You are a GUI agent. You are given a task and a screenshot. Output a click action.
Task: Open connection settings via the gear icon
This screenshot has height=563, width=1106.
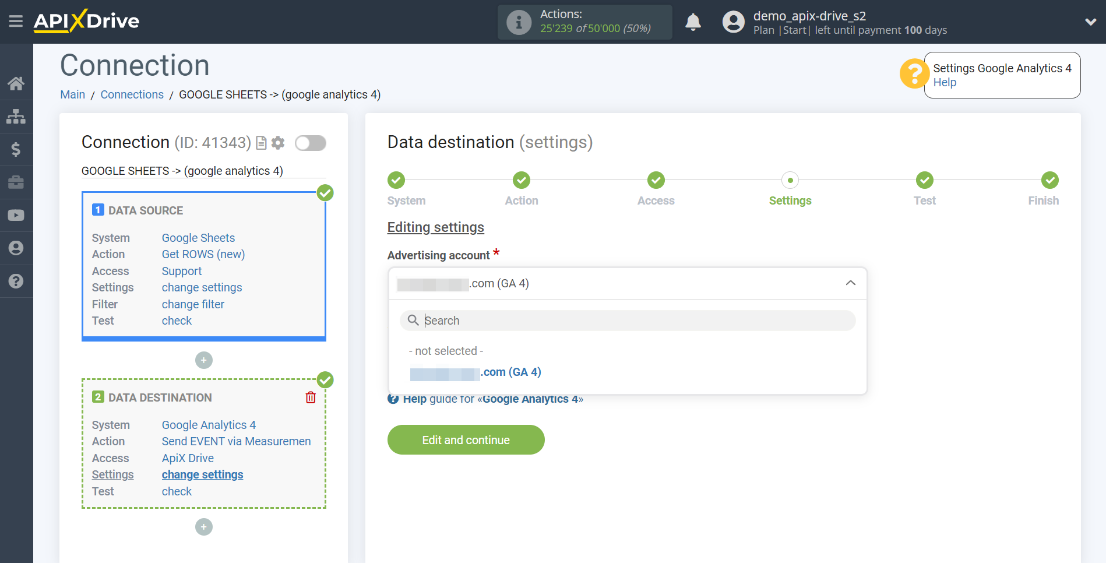click(278, 143)
